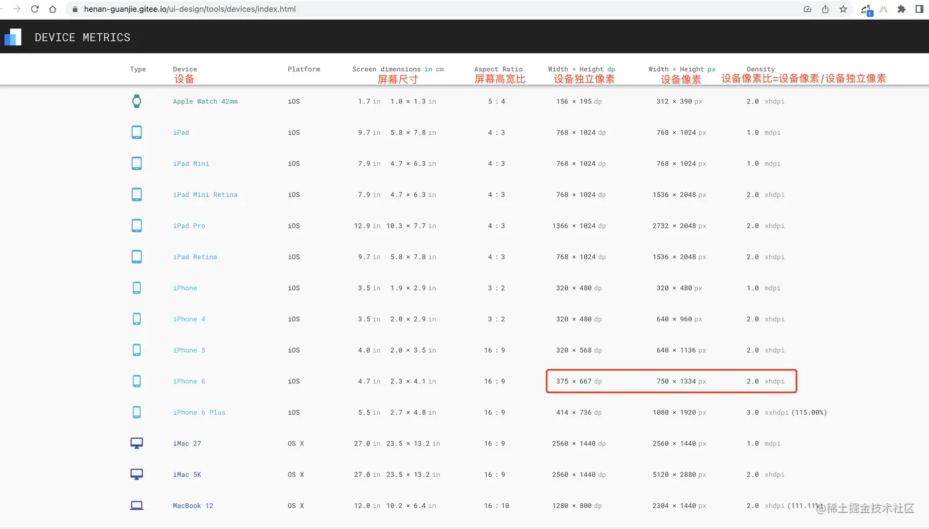Click the iMac 27 desktop monitor icon

pos(136,444)
